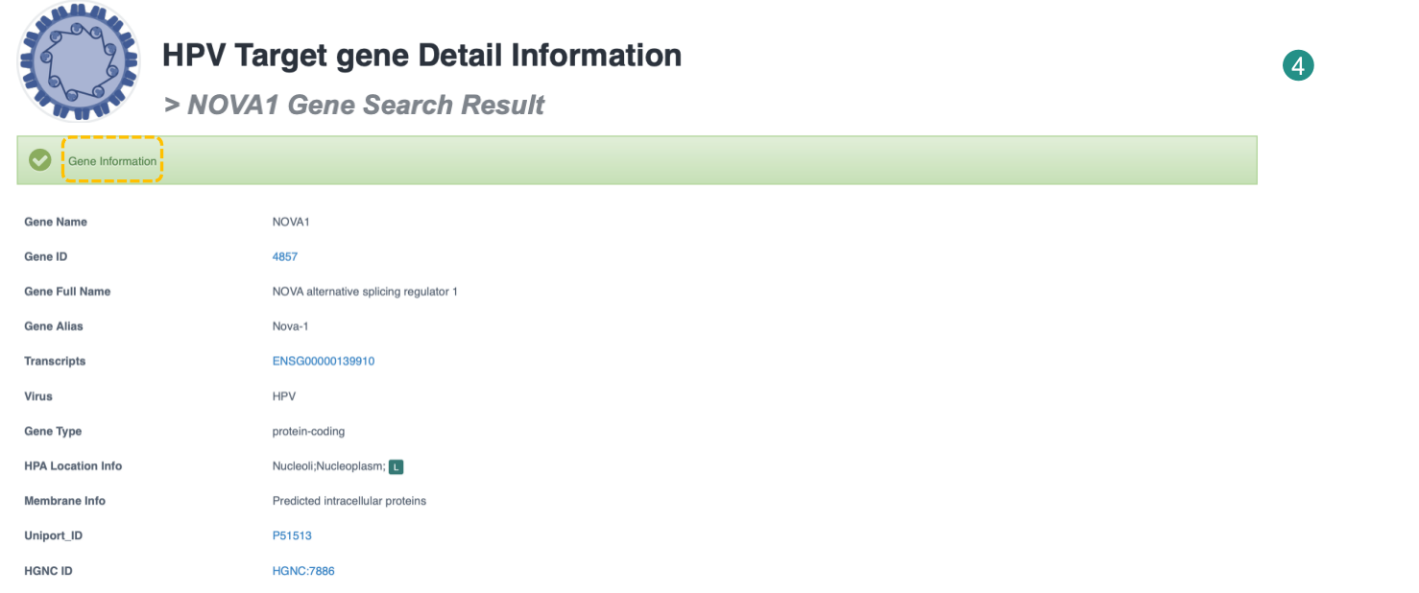
Task: Click the green checkmark icon
Action: point(40,160)
